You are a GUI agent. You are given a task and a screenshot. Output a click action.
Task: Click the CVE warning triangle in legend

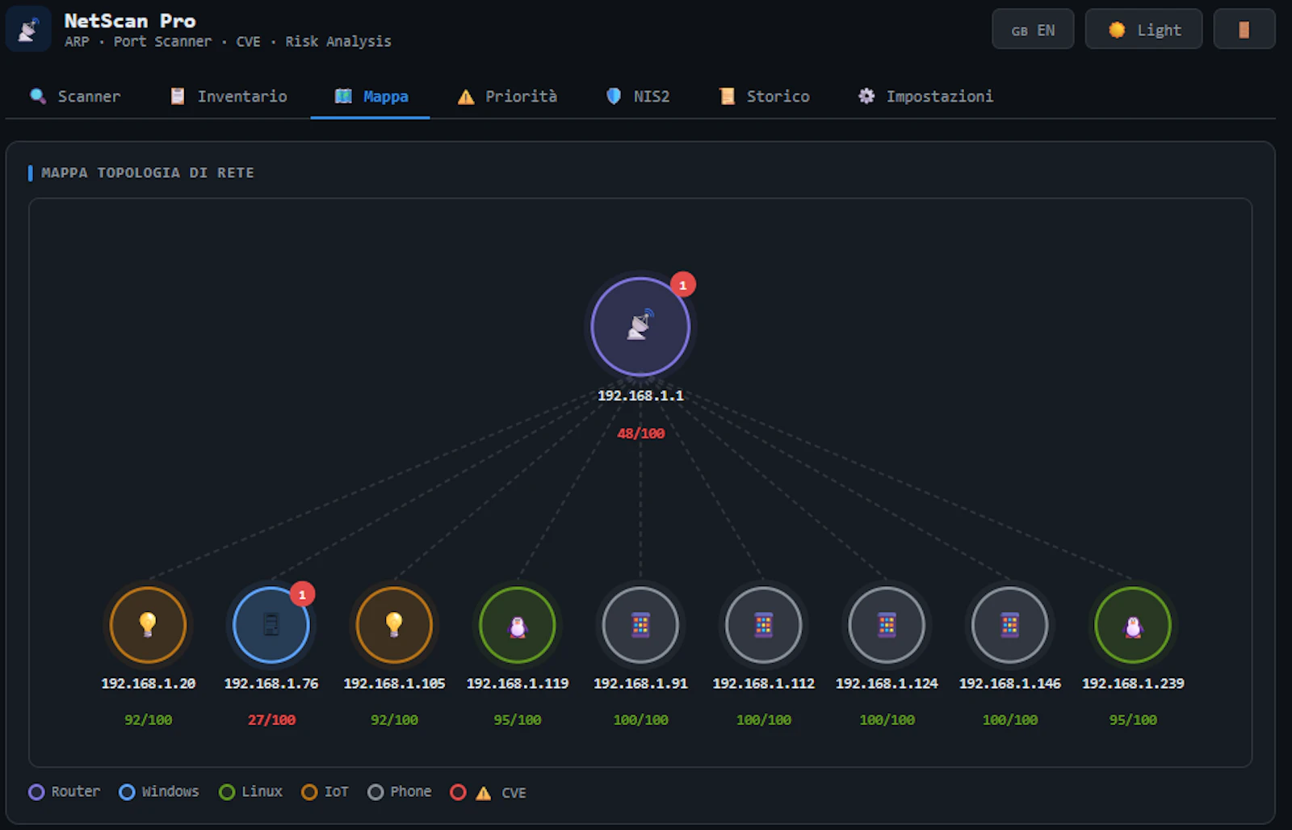pos(483,793)
